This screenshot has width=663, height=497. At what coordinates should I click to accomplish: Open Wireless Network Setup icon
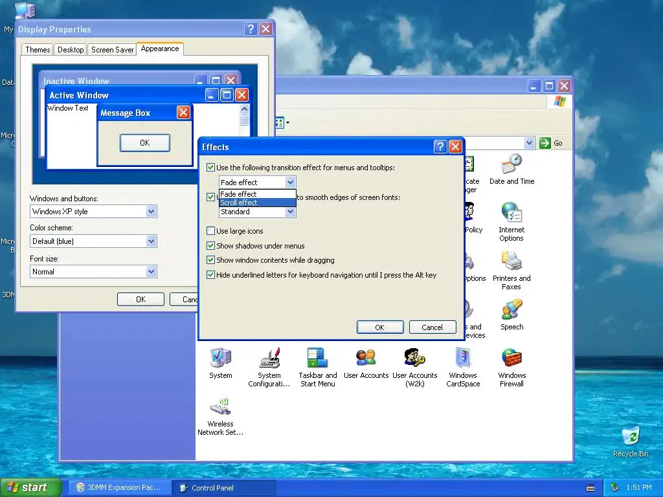(x=220, y=416)
